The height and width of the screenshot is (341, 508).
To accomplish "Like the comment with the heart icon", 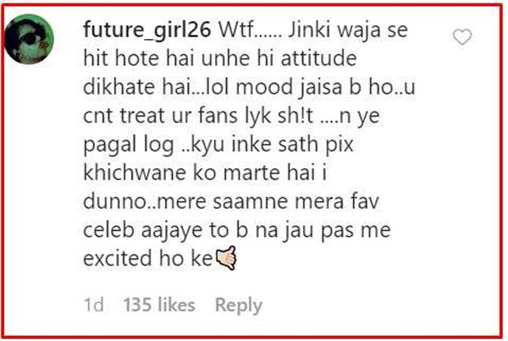I will [x=462, y=36].
